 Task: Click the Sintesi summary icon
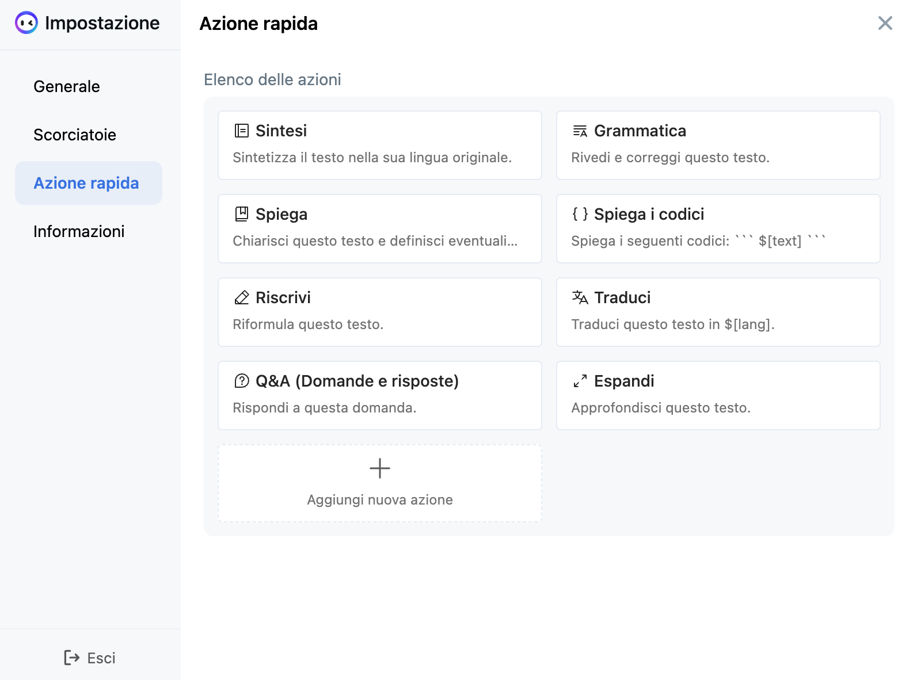coord(242,131)
